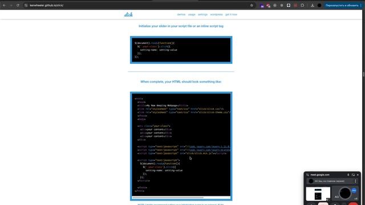Open three-dot options in Meet presenter bar
Image resolution: width=365 pixels, height=205 pixels.
355,181
